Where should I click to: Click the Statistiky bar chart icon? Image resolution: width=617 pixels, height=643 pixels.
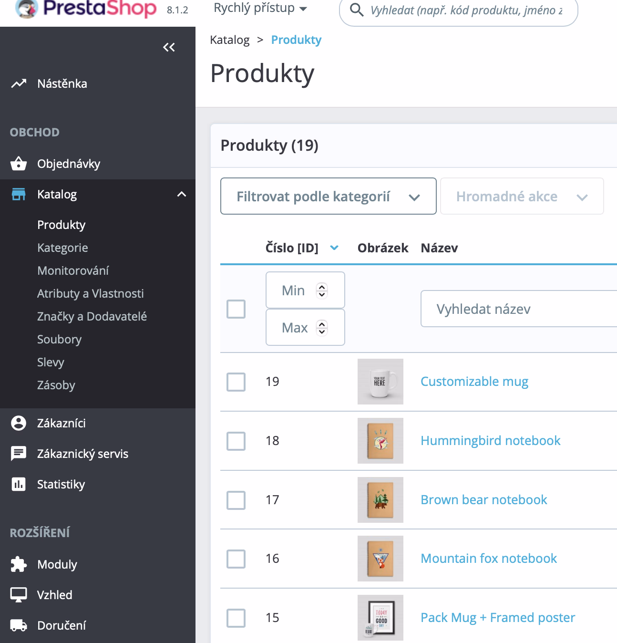[x=19, y=484]
